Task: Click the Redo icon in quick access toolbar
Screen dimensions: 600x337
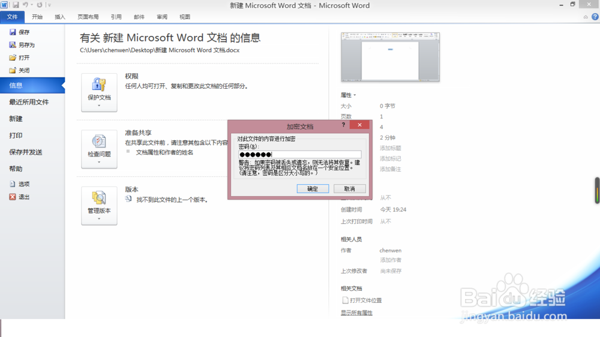Action: tap(40, 5)
